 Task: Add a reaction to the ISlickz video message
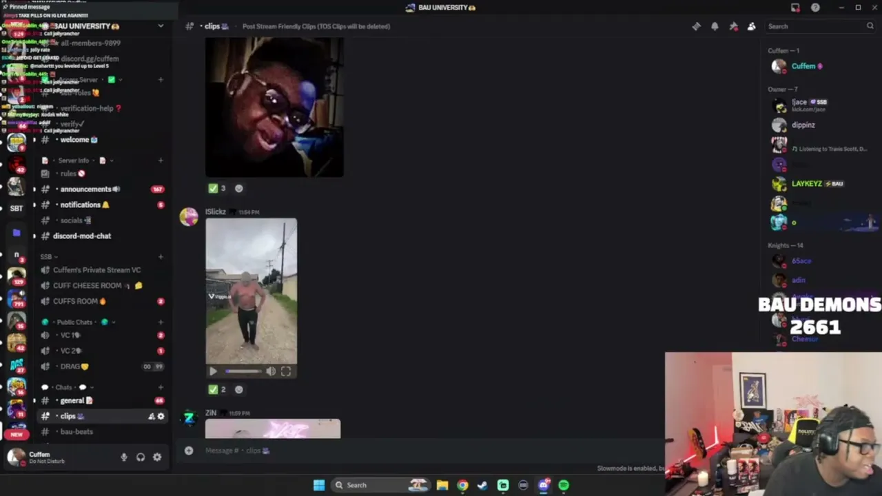click(239, 389)
